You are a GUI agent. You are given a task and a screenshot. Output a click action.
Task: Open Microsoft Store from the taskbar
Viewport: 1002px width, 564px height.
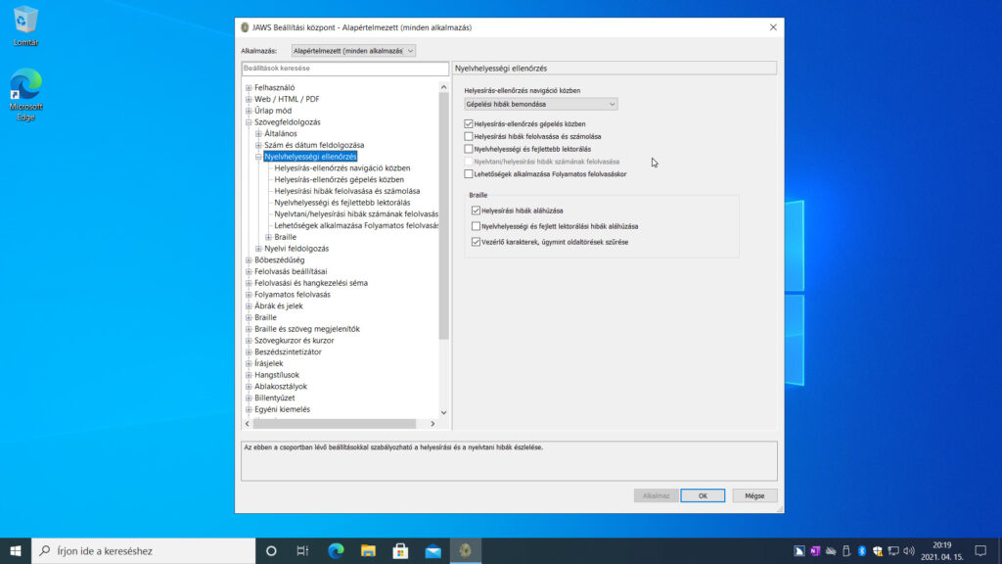coord(400,550)
